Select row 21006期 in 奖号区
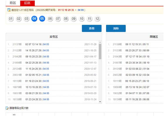164x116 pixels. point(52,63)
